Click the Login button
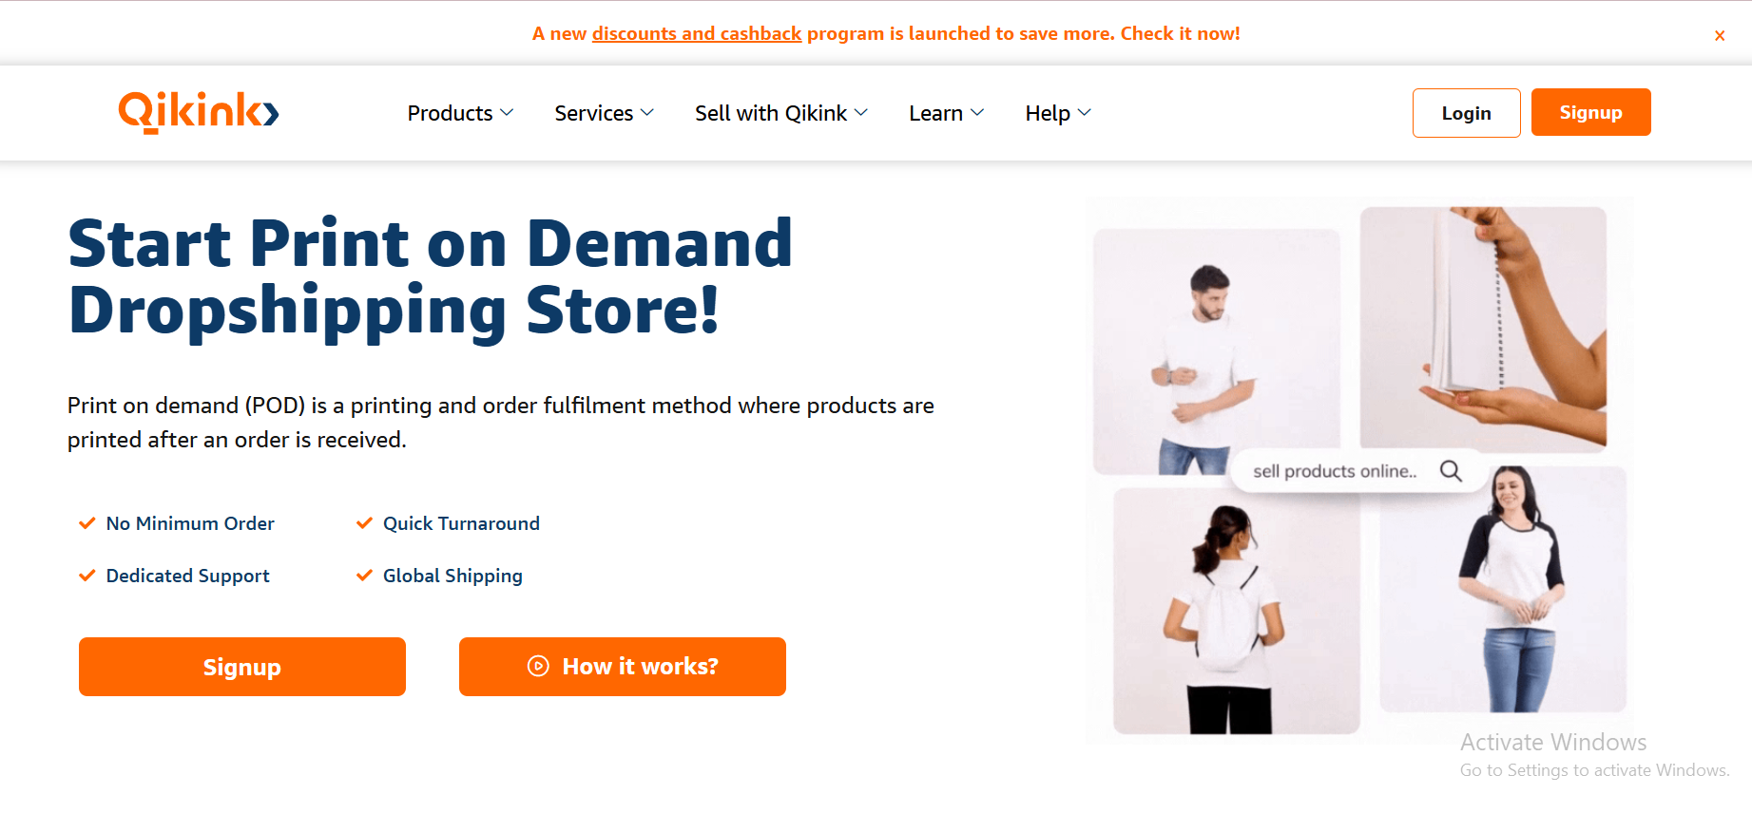1752x813 pixels. click(x=1466, y=113)
